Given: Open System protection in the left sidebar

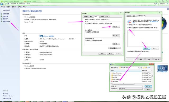Looking at the screenshot, I should coord(5,19).
